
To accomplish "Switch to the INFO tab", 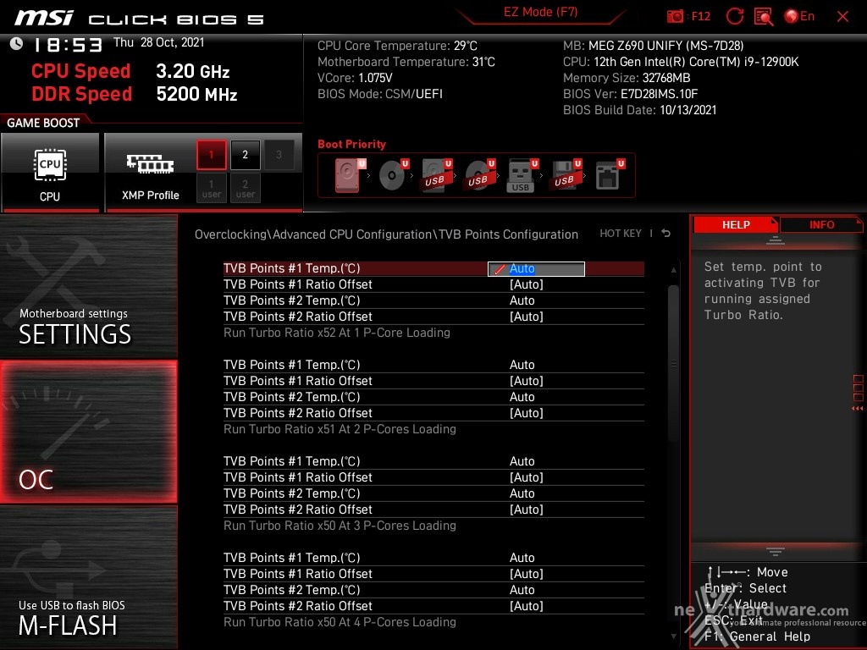I will click(x=821, y=225).
